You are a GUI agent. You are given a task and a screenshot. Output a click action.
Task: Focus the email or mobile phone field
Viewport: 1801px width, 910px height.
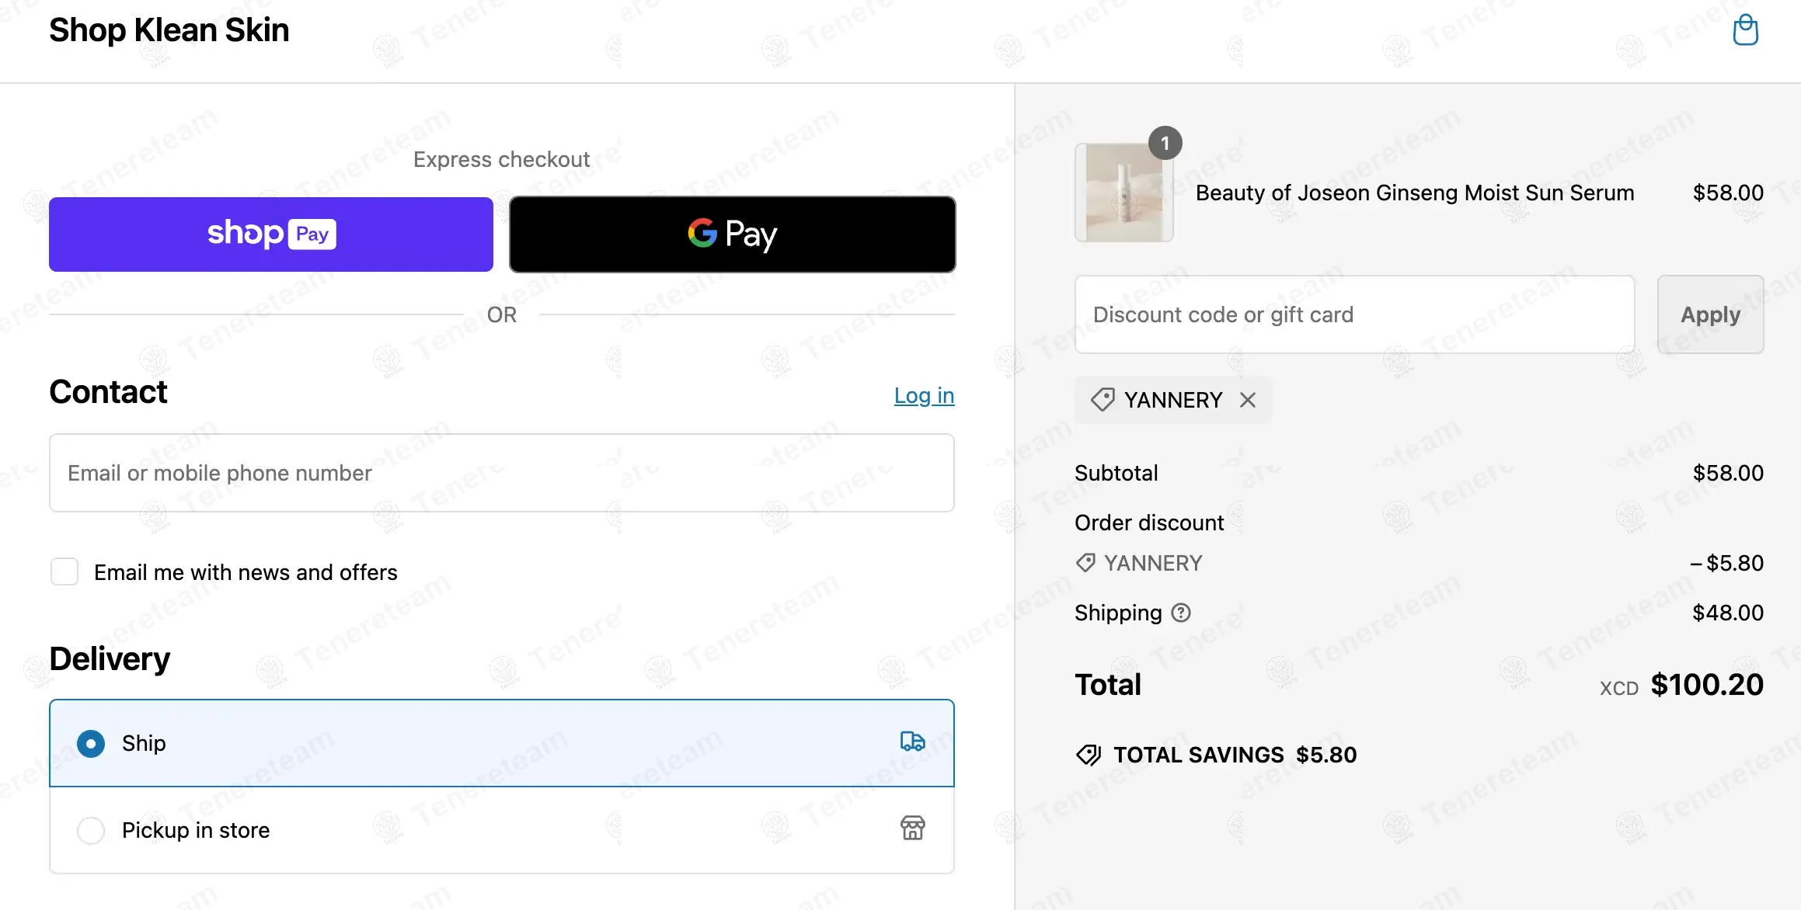click(x=501, y=473)
